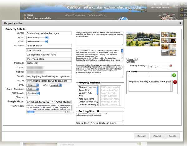Viewport: 187px width, 146px height.
Task: Click the bottom-right bedroom thumbnail
Action: click(173, 53)
